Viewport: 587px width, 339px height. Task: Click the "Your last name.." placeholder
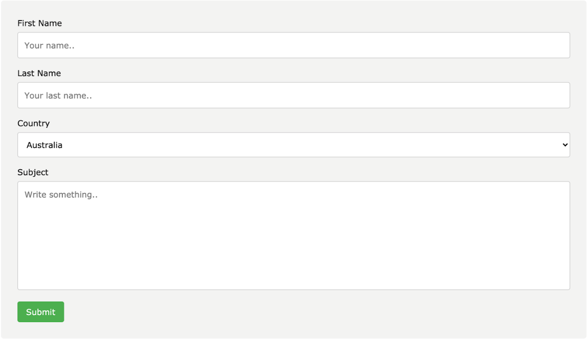coord(58,96)
